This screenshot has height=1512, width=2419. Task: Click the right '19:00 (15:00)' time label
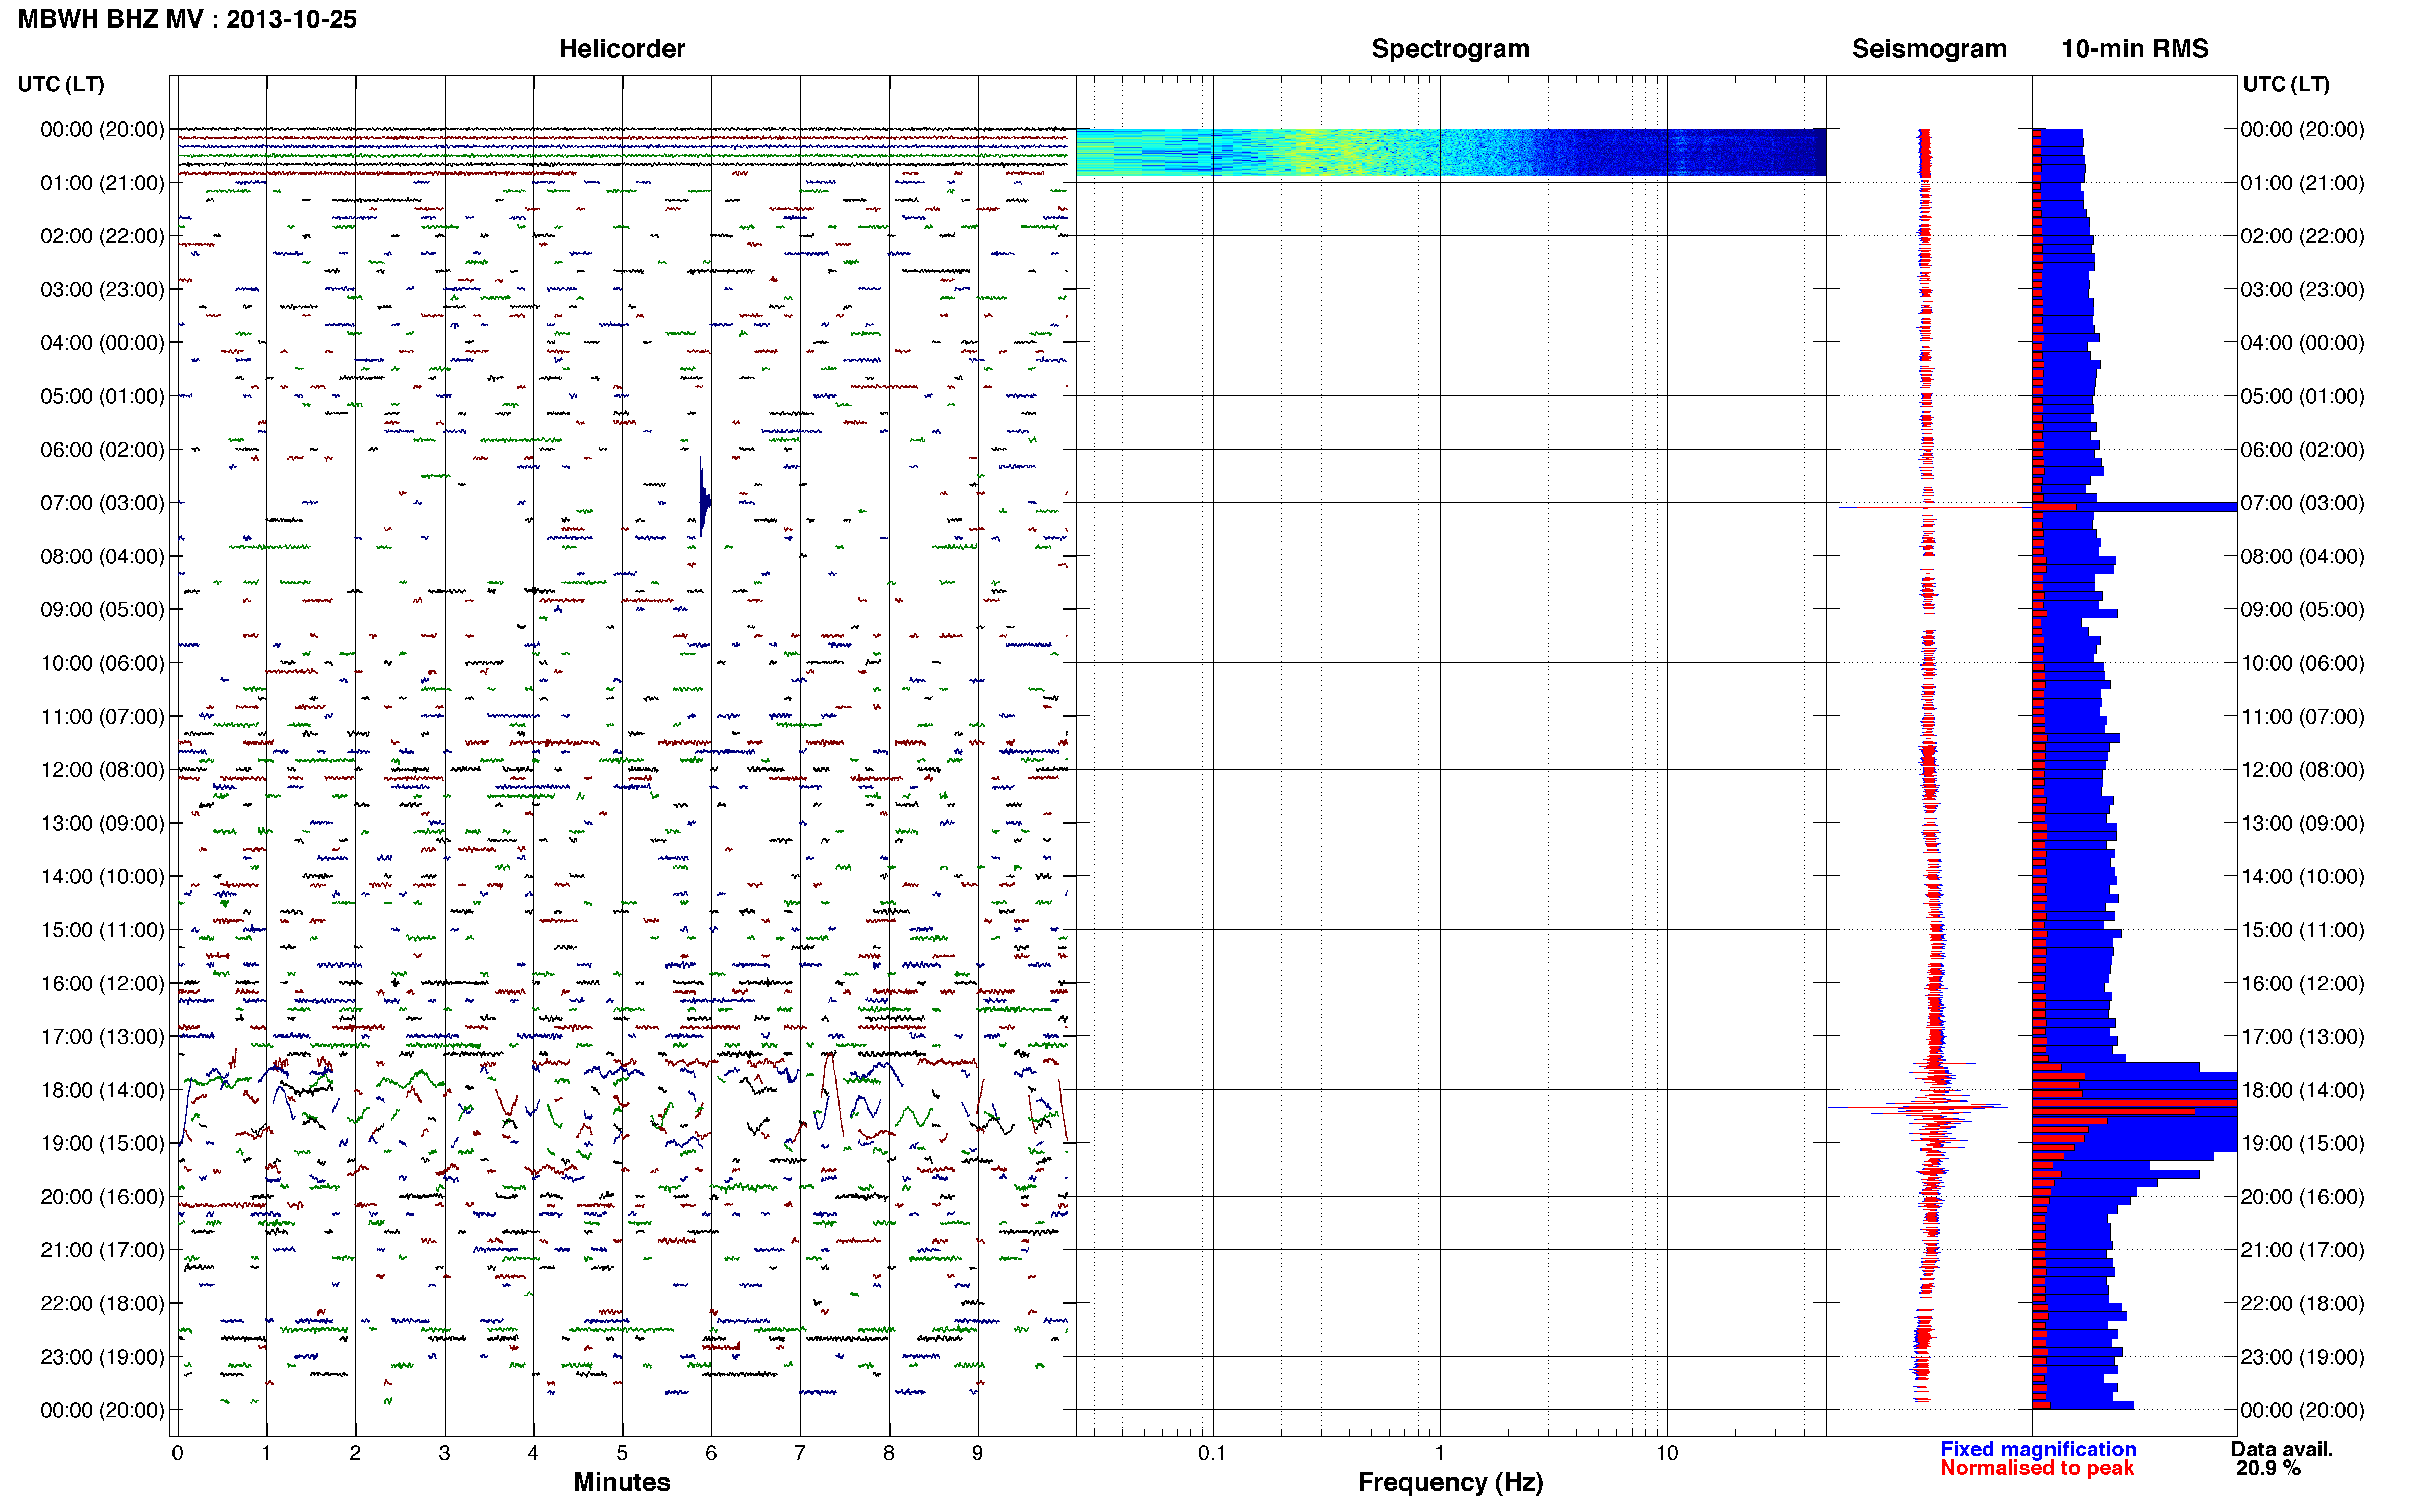2302,1143
